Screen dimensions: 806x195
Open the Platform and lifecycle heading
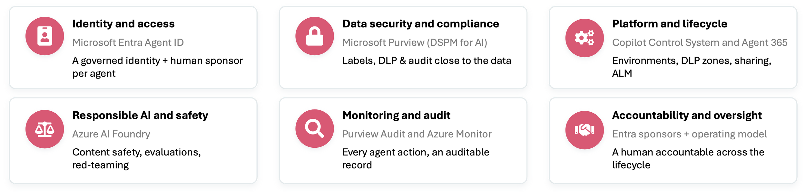coord(669,24)
